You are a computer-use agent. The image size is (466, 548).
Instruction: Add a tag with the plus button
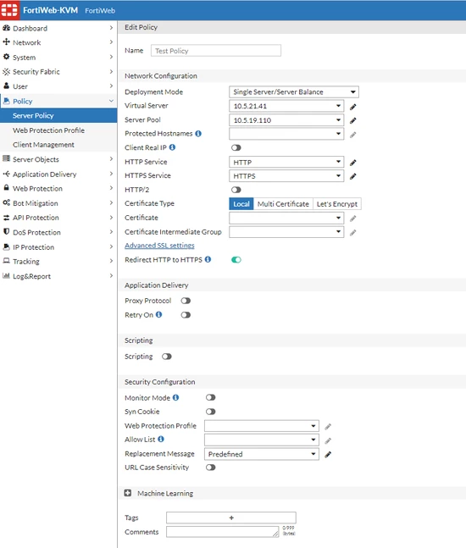tap(231, 518)
